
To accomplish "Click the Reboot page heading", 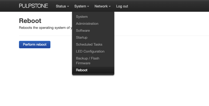I will 30,21.
